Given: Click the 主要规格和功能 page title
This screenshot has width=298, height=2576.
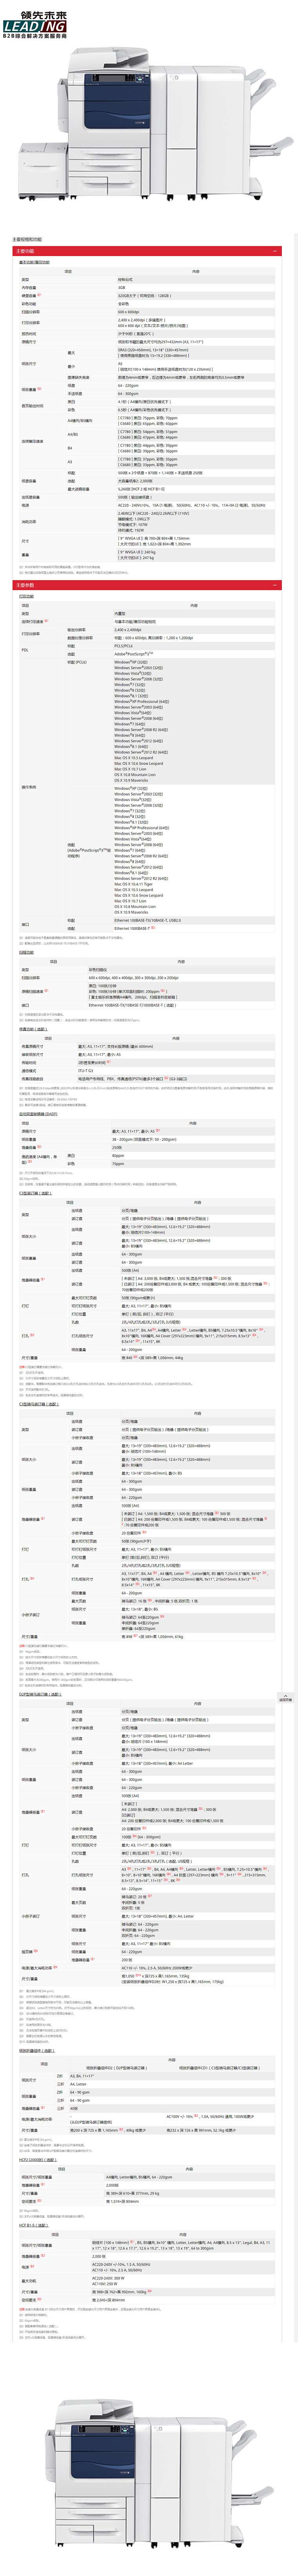Looking at the screenshot, I should coord(27,240).
